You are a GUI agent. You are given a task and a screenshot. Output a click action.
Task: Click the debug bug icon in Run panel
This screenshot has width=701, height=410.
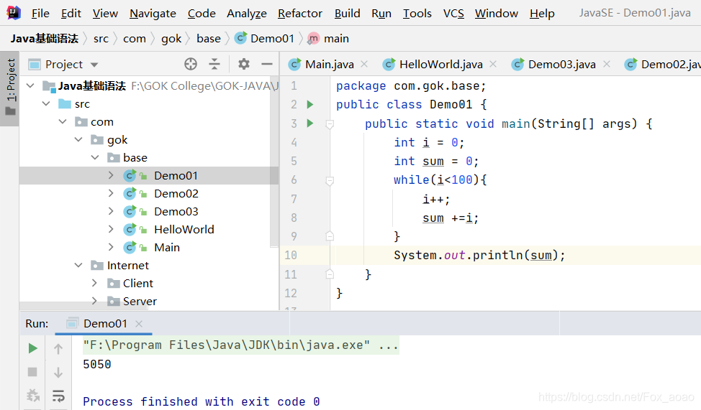click(32, 395)
